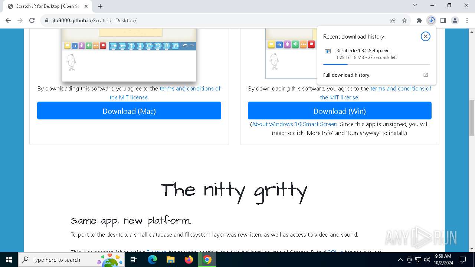Image resolution: width=475 pixels, height=267 pixels.
Task: Close the Recent download history popup
Action: pos(426,36)
